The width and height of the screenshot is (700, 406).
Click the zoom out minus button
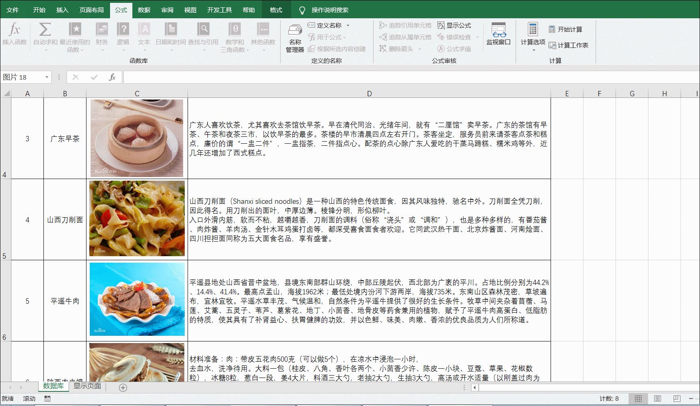click(x=691, y=399)
